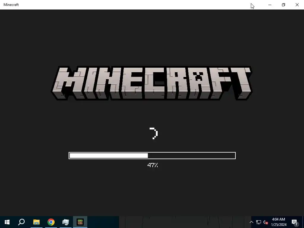The width and height of the screenshot is (304, 228).
Task: Click the muted volume tray icon
Action: (266, 222)
